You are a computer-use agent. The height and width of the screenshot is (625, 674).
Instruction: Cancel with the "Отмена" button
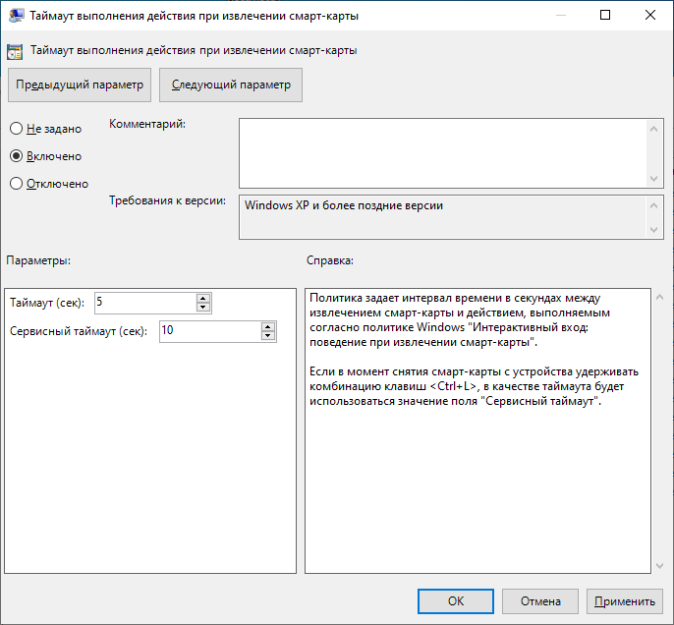(540, 601)
